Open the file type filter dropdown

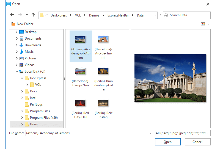(208, 133)
